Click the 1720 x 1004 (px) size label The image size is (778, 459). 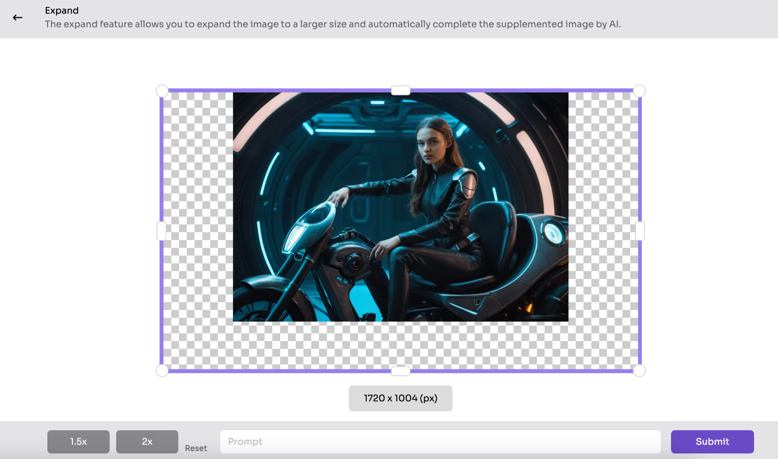click(x=401, y=398)
